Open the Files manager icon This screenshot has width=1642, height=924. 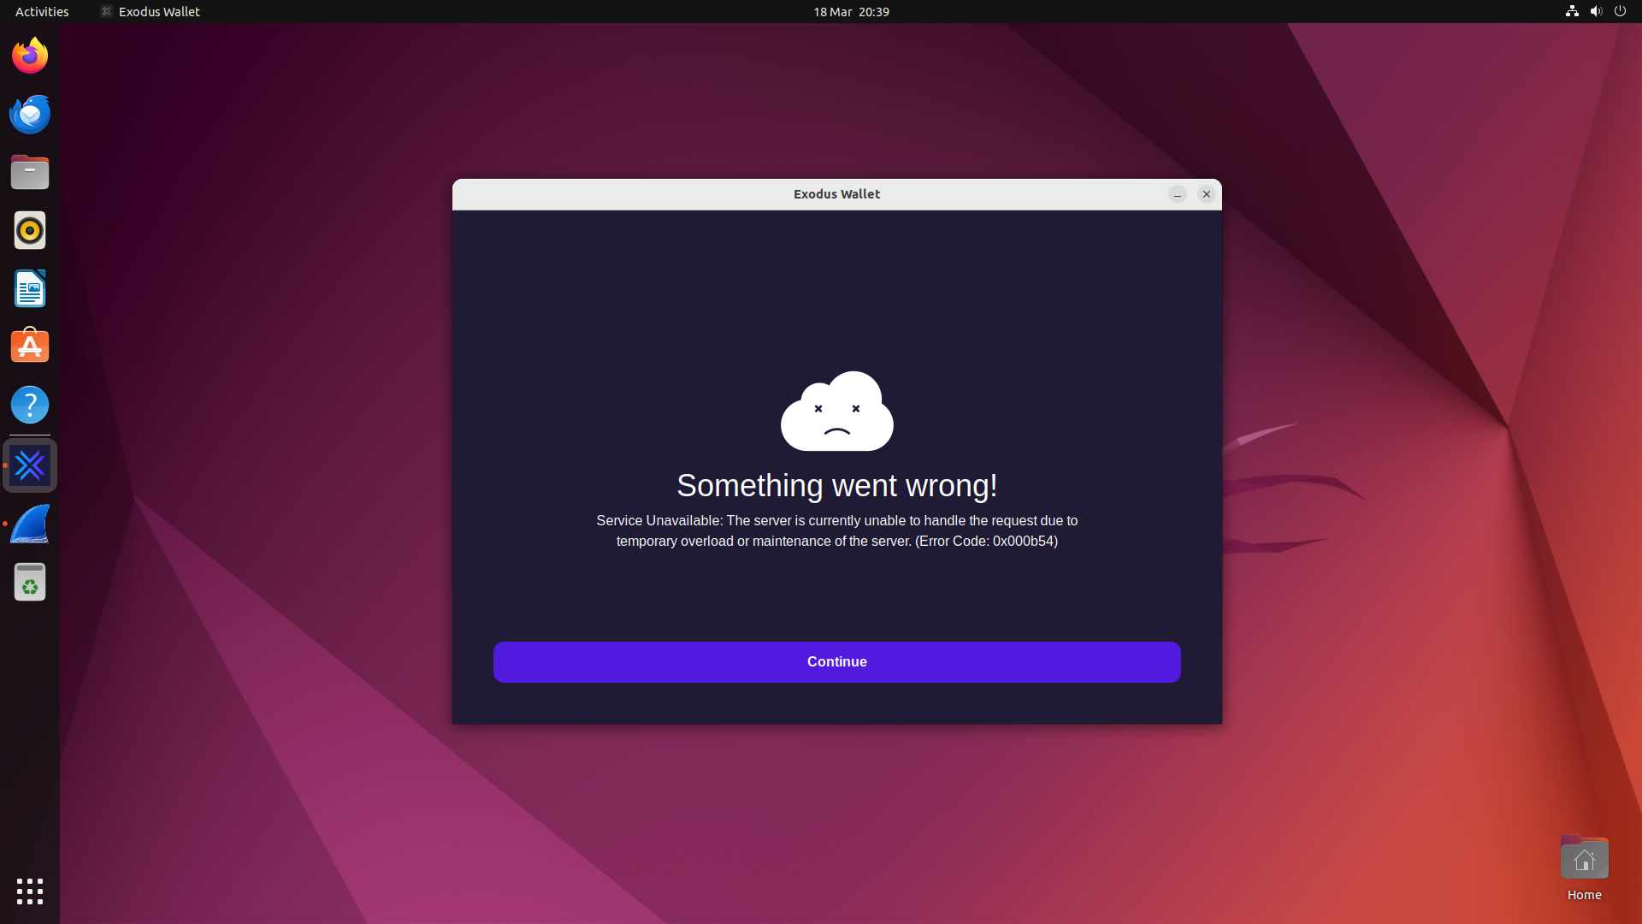pos(30,173)
